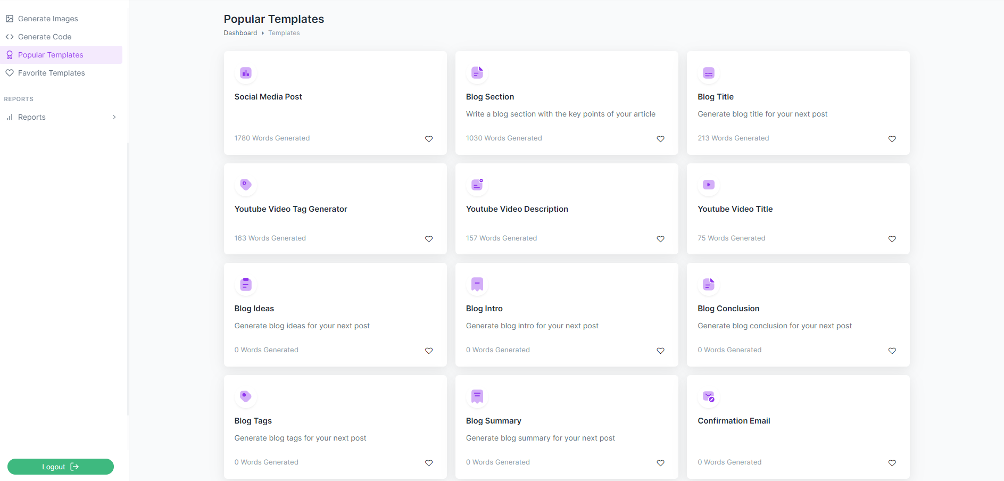
Task: Click the Social Media Post template icon
Action: click(x=245, y=73)
